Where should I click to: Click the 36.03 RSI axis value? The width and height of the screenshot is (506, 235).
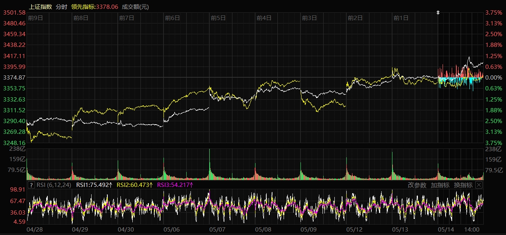pos(18,212)
